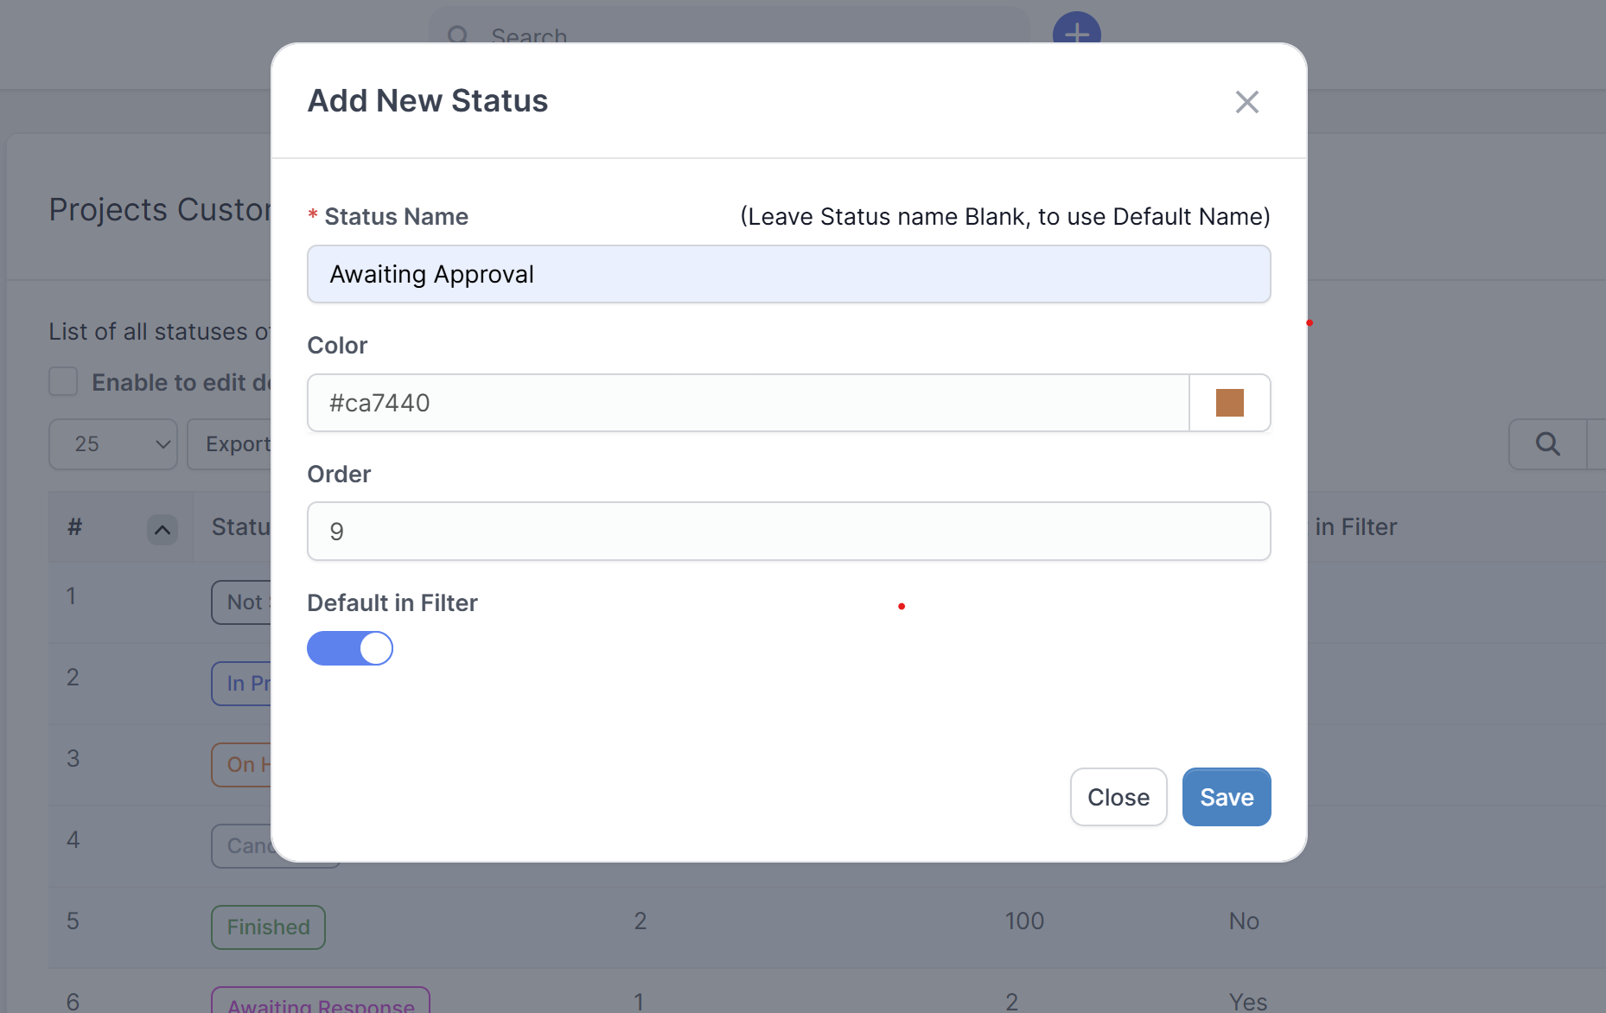Open the per-page count dropdown showing 25

click(x=112, y=443)
